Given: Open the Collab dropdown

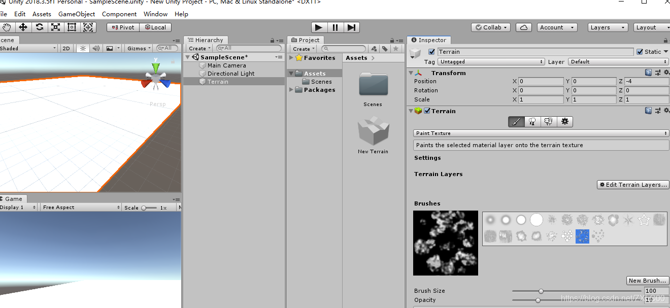Looking at the screenshot, I should (x=490, y=27).
